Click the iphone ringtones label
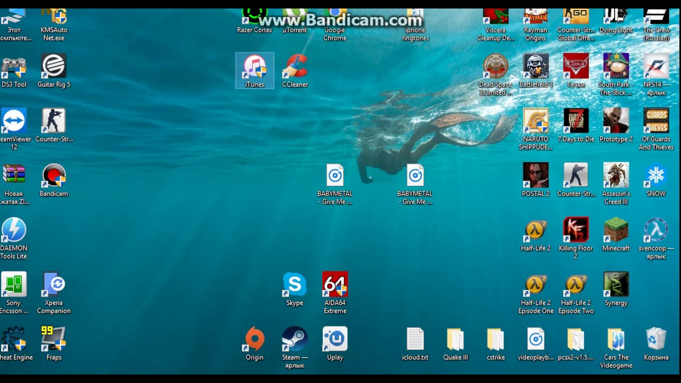Image resolution: width=681 pixels, height=383 pixels. point(415,34)
